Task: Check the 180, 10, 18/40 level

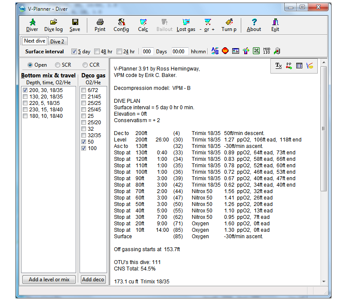Action: coord(25,116)
